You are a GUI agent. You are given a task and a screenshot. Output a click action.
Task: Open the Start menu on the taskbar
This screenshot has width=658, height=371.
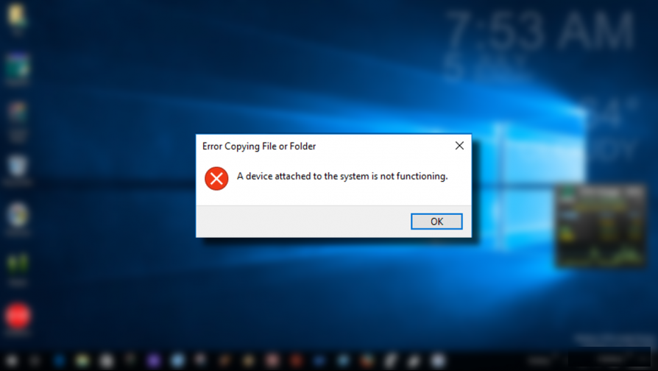click(x=12, y=361)
